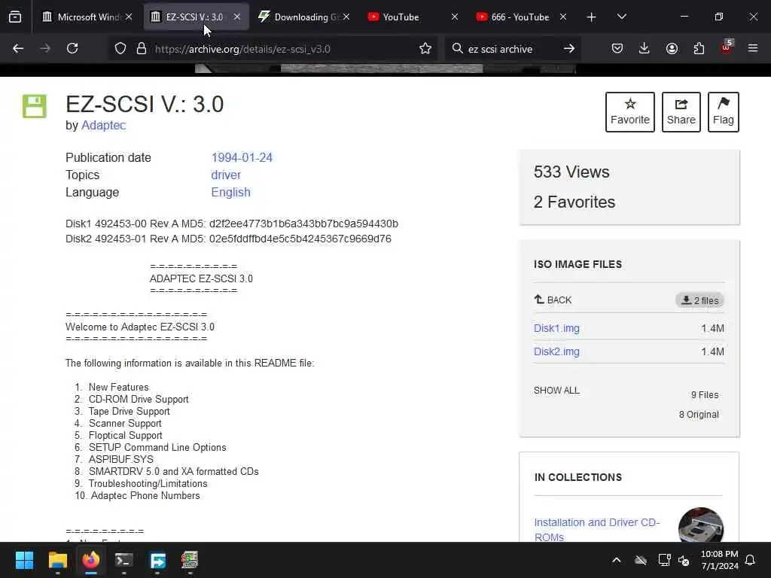
Task: Open Firefox View at the tab bar start
Action: pos(15,17)
